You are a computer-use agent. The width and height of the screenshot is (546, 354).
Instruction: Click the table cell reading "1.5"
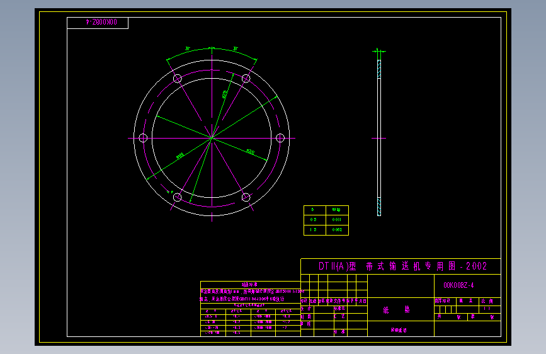(x=315, y=230)
